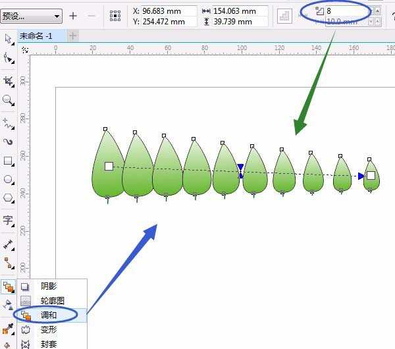Viewport: 395px width, 349px height.
Task: Activate the Zoom magnifier tool
Action: coord(8,100)
